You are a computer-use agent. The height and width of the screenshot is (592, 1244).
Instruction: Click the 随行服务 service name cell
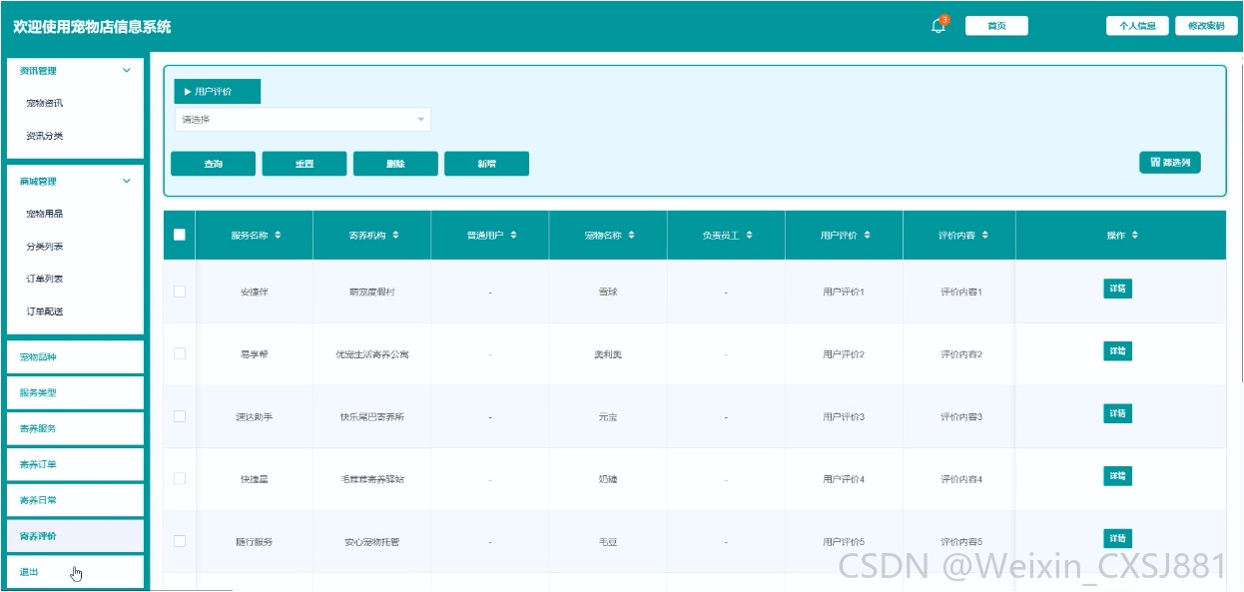pos(255,542)
